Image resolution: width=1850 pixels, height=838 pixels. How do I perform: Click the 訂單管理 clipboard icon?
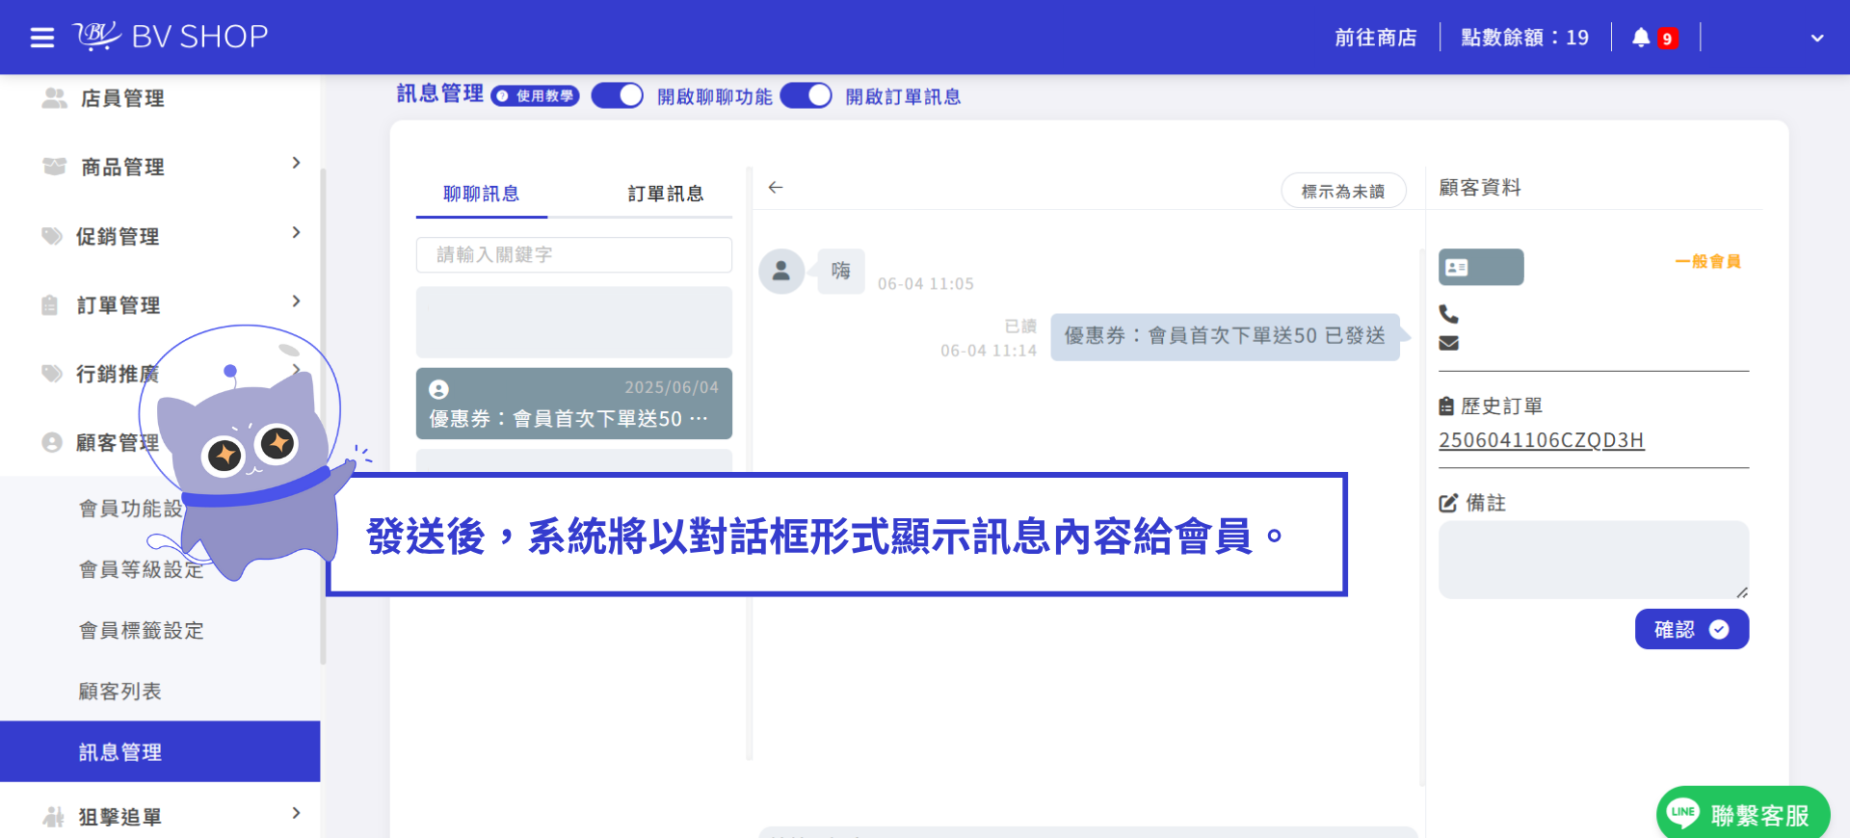click(x=50, y=305)
